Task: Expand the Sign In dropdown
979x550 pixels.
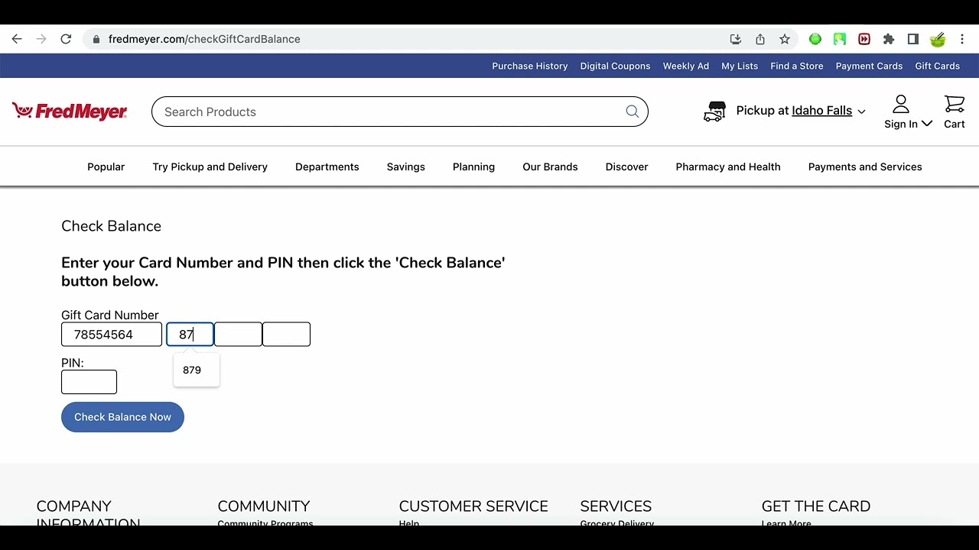Action: [927, 124]
